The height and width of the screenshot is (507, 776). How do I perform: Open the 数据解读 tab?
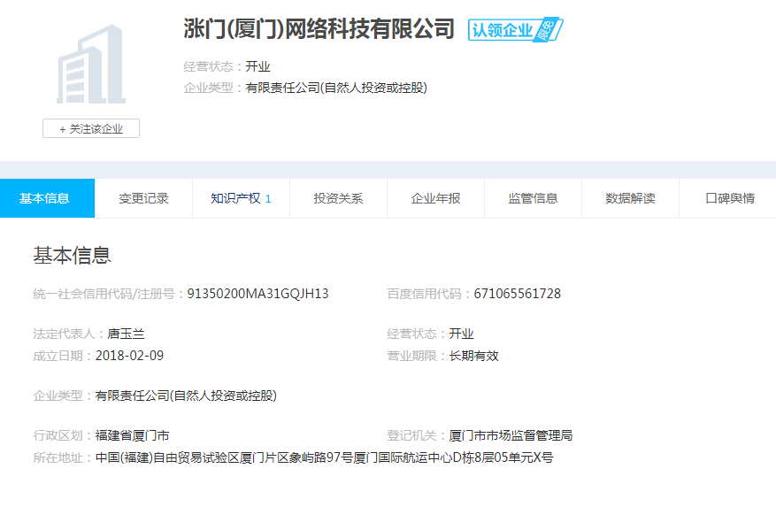click(x=630, y=198)
